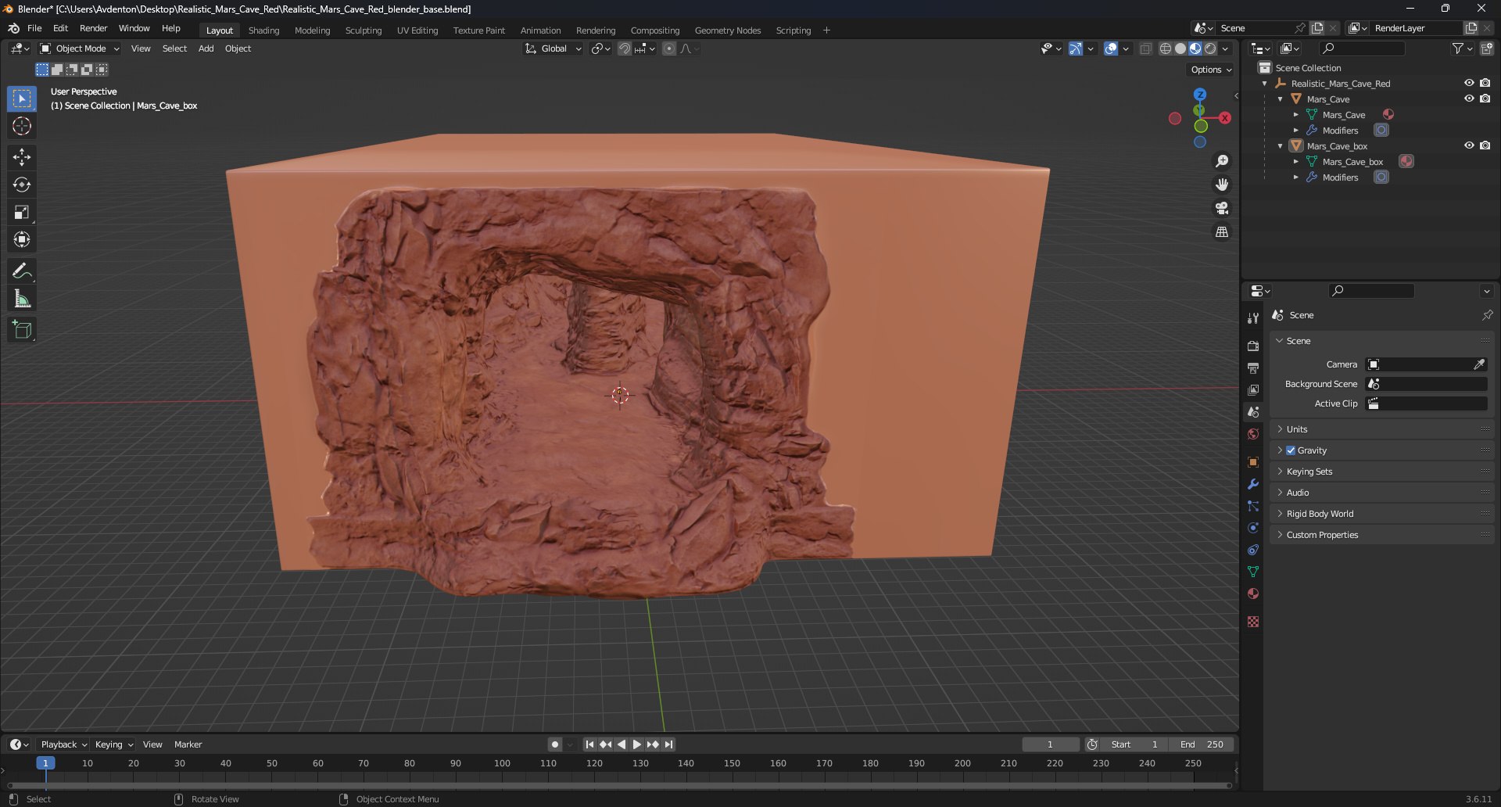Click the outliner search field
Image resolution: width=1501 pixels, height=807 pixels.
[x=1363, y=48]
